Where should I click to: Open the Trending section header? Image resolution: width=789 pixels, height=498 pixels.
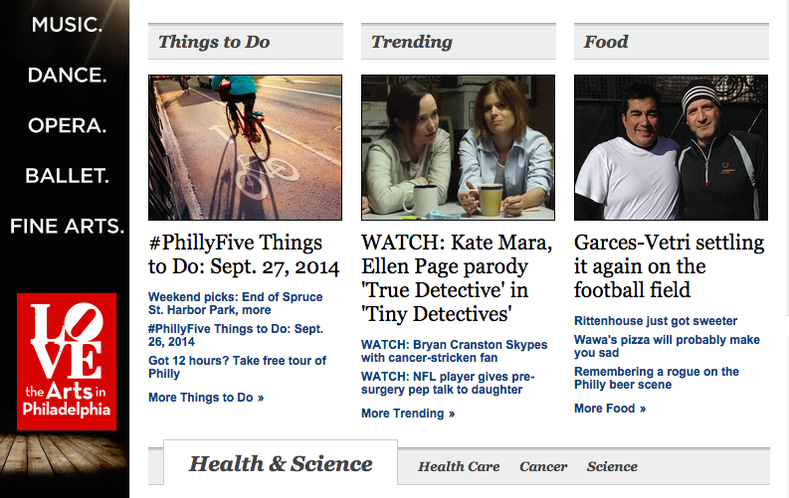pos(412,42)
